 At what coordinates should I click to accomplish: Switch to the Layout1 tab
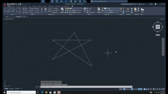[x=12, y=89]
